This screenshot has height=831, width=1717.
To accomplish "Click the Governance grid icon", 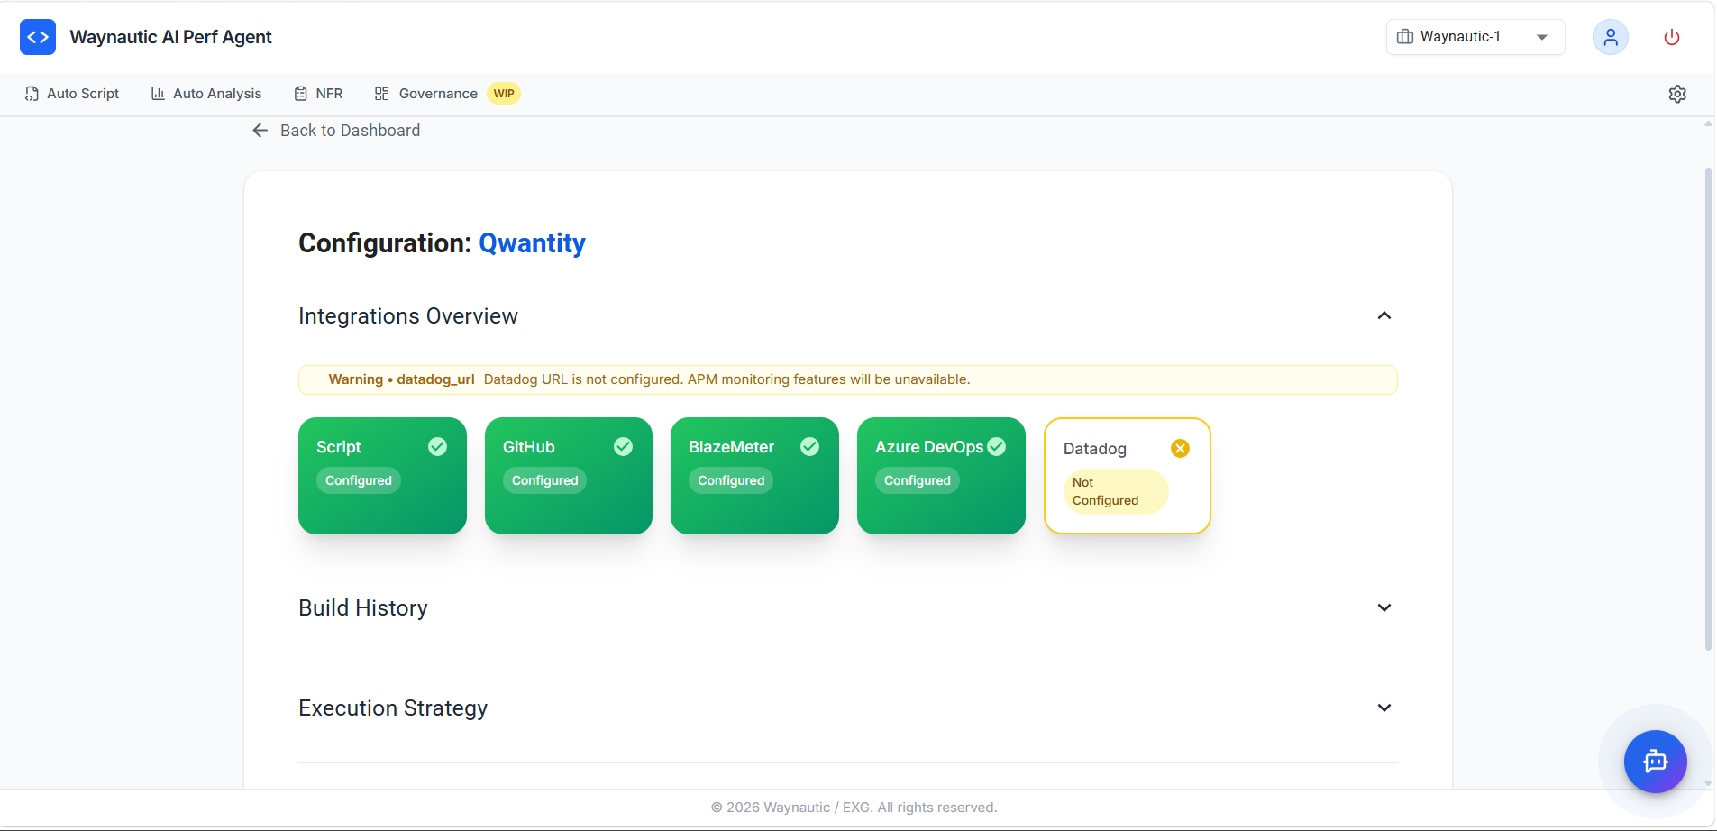I will pos(382,94).
